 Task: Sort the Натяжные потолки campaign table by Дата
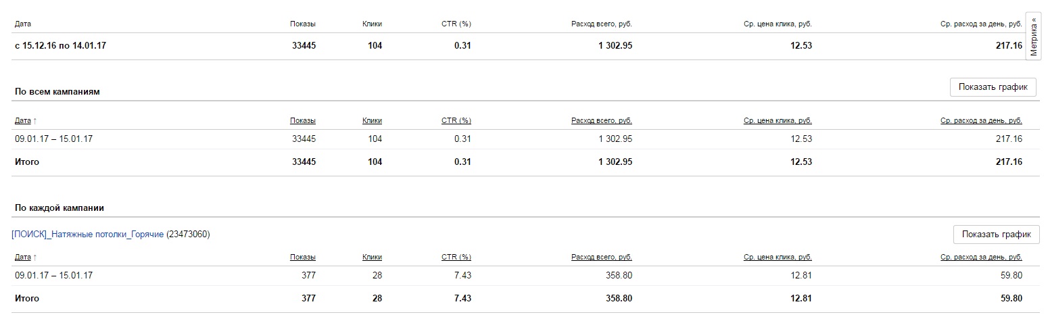pyautogui.click(x=23, y=257)
